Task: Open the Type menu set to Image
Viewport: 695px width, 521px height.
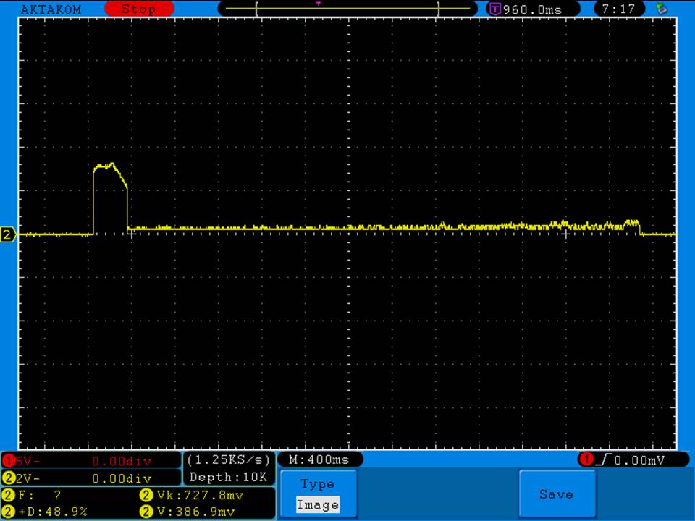Action: [317, 494]
